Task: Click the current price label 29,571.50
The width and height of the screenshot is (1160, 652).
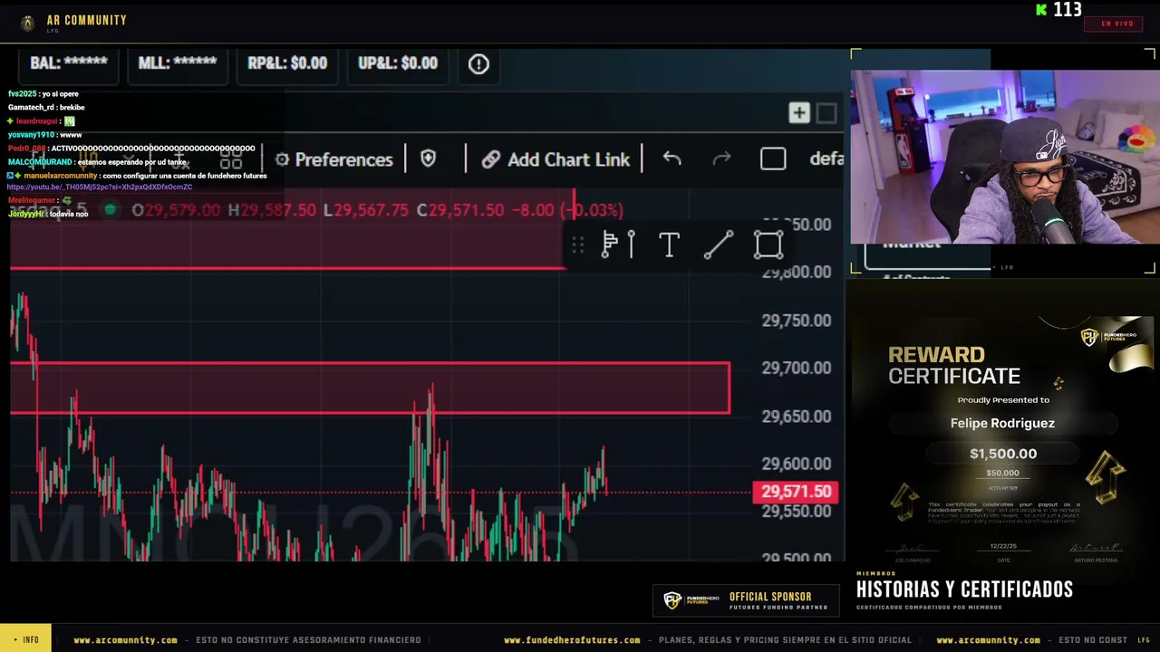Action: 796,492
